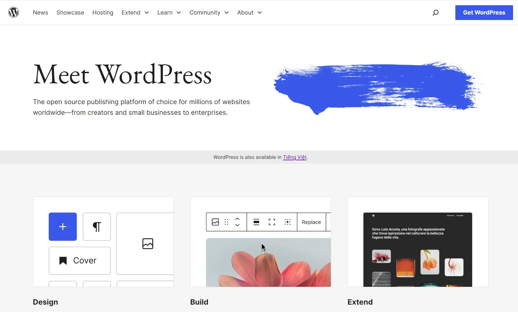The image size is (518, 312).
Task: Open the News menu item
Action: pos(40,13)
